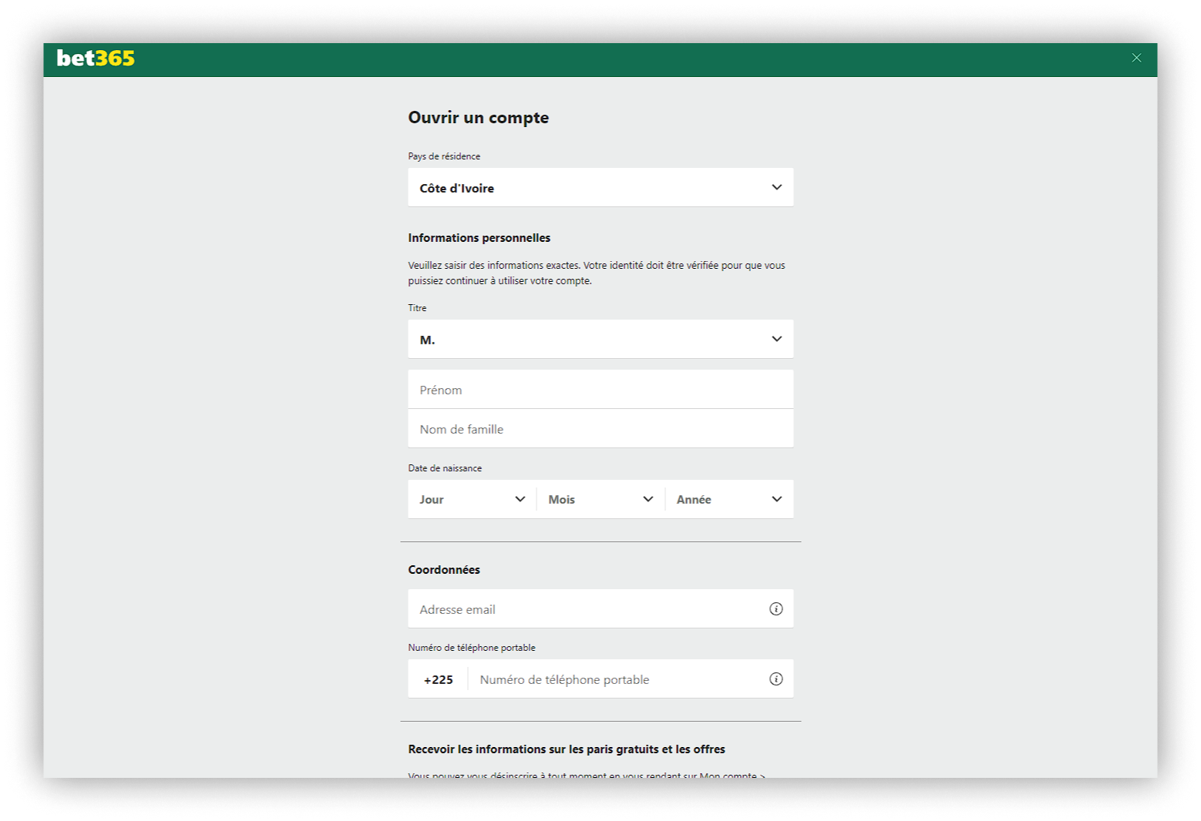
Task: Click the chevron arrow next to Jour
Action: pyautogui.click(x=520, y=499)
